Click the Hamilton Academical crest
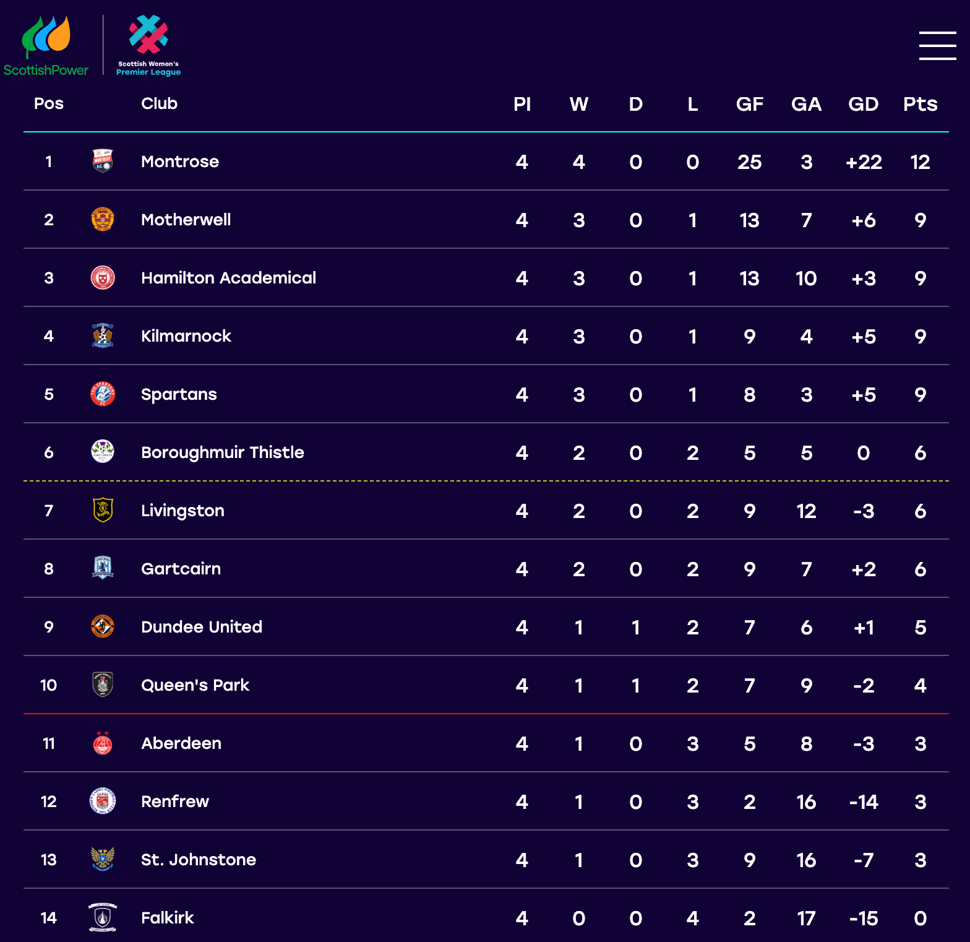 (103, 277)
